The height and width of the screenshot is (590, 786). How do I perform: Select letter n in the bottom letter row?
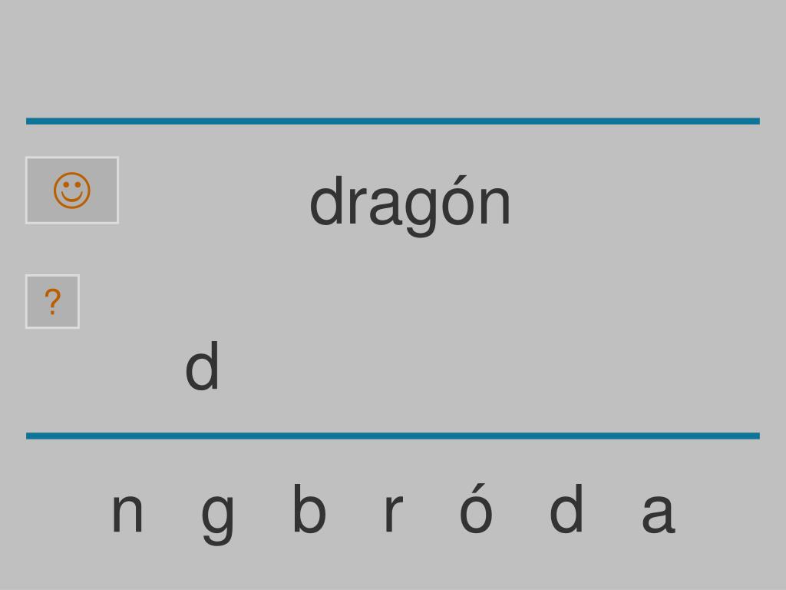[x=127, y=512]
